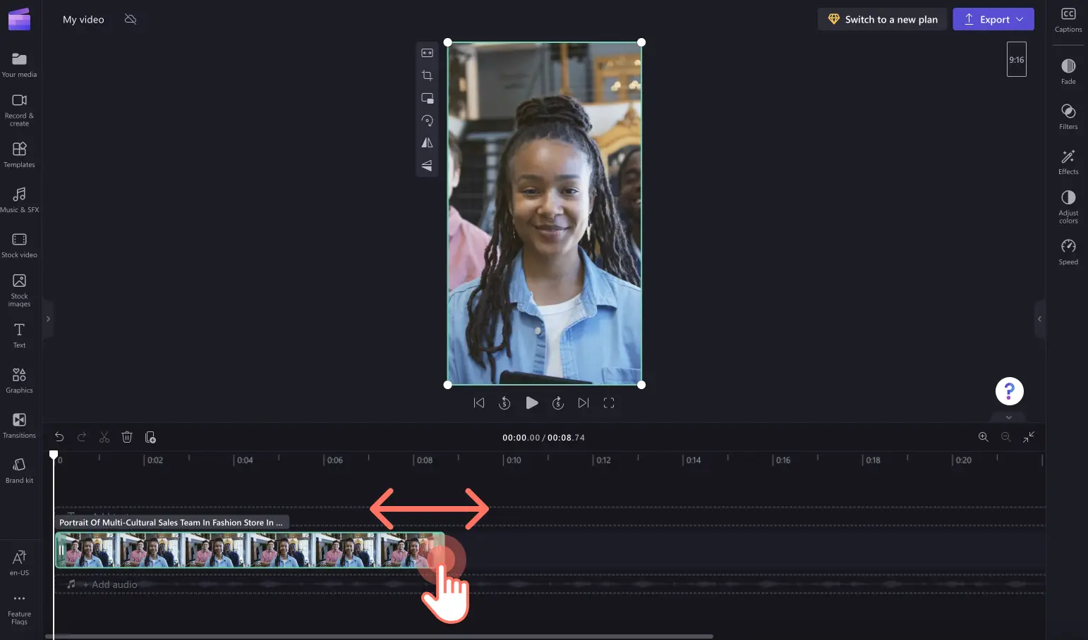Screen dimensions: 1088x640
Task: Redo the last action
Action: click(x=82, y=437)
